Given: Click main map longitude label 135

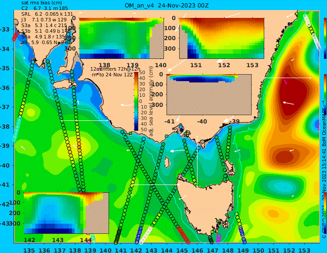Looking at the screenshot, I should tap(29, 250).
